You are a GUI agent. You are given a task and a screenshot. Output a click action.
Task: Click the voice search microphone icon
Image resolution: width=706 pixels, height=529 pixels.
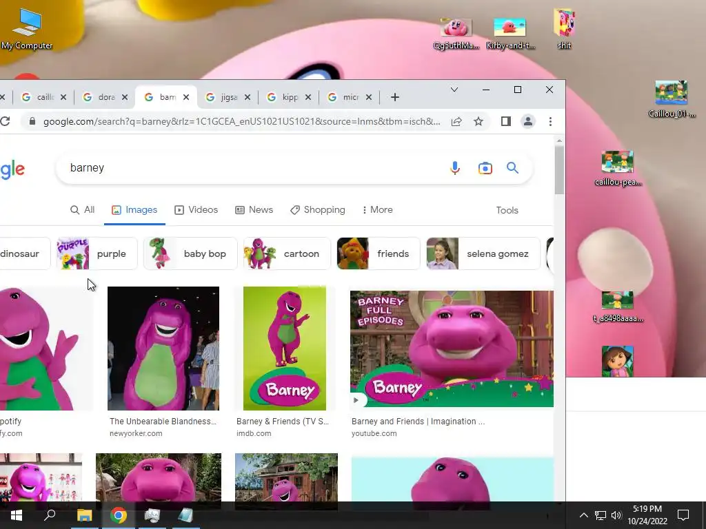(455, 168)
